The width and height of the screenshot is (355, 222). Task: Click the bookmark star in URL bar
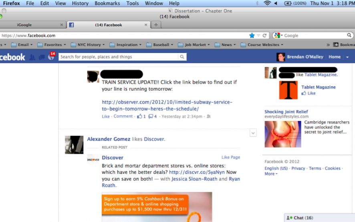[252, 35]
